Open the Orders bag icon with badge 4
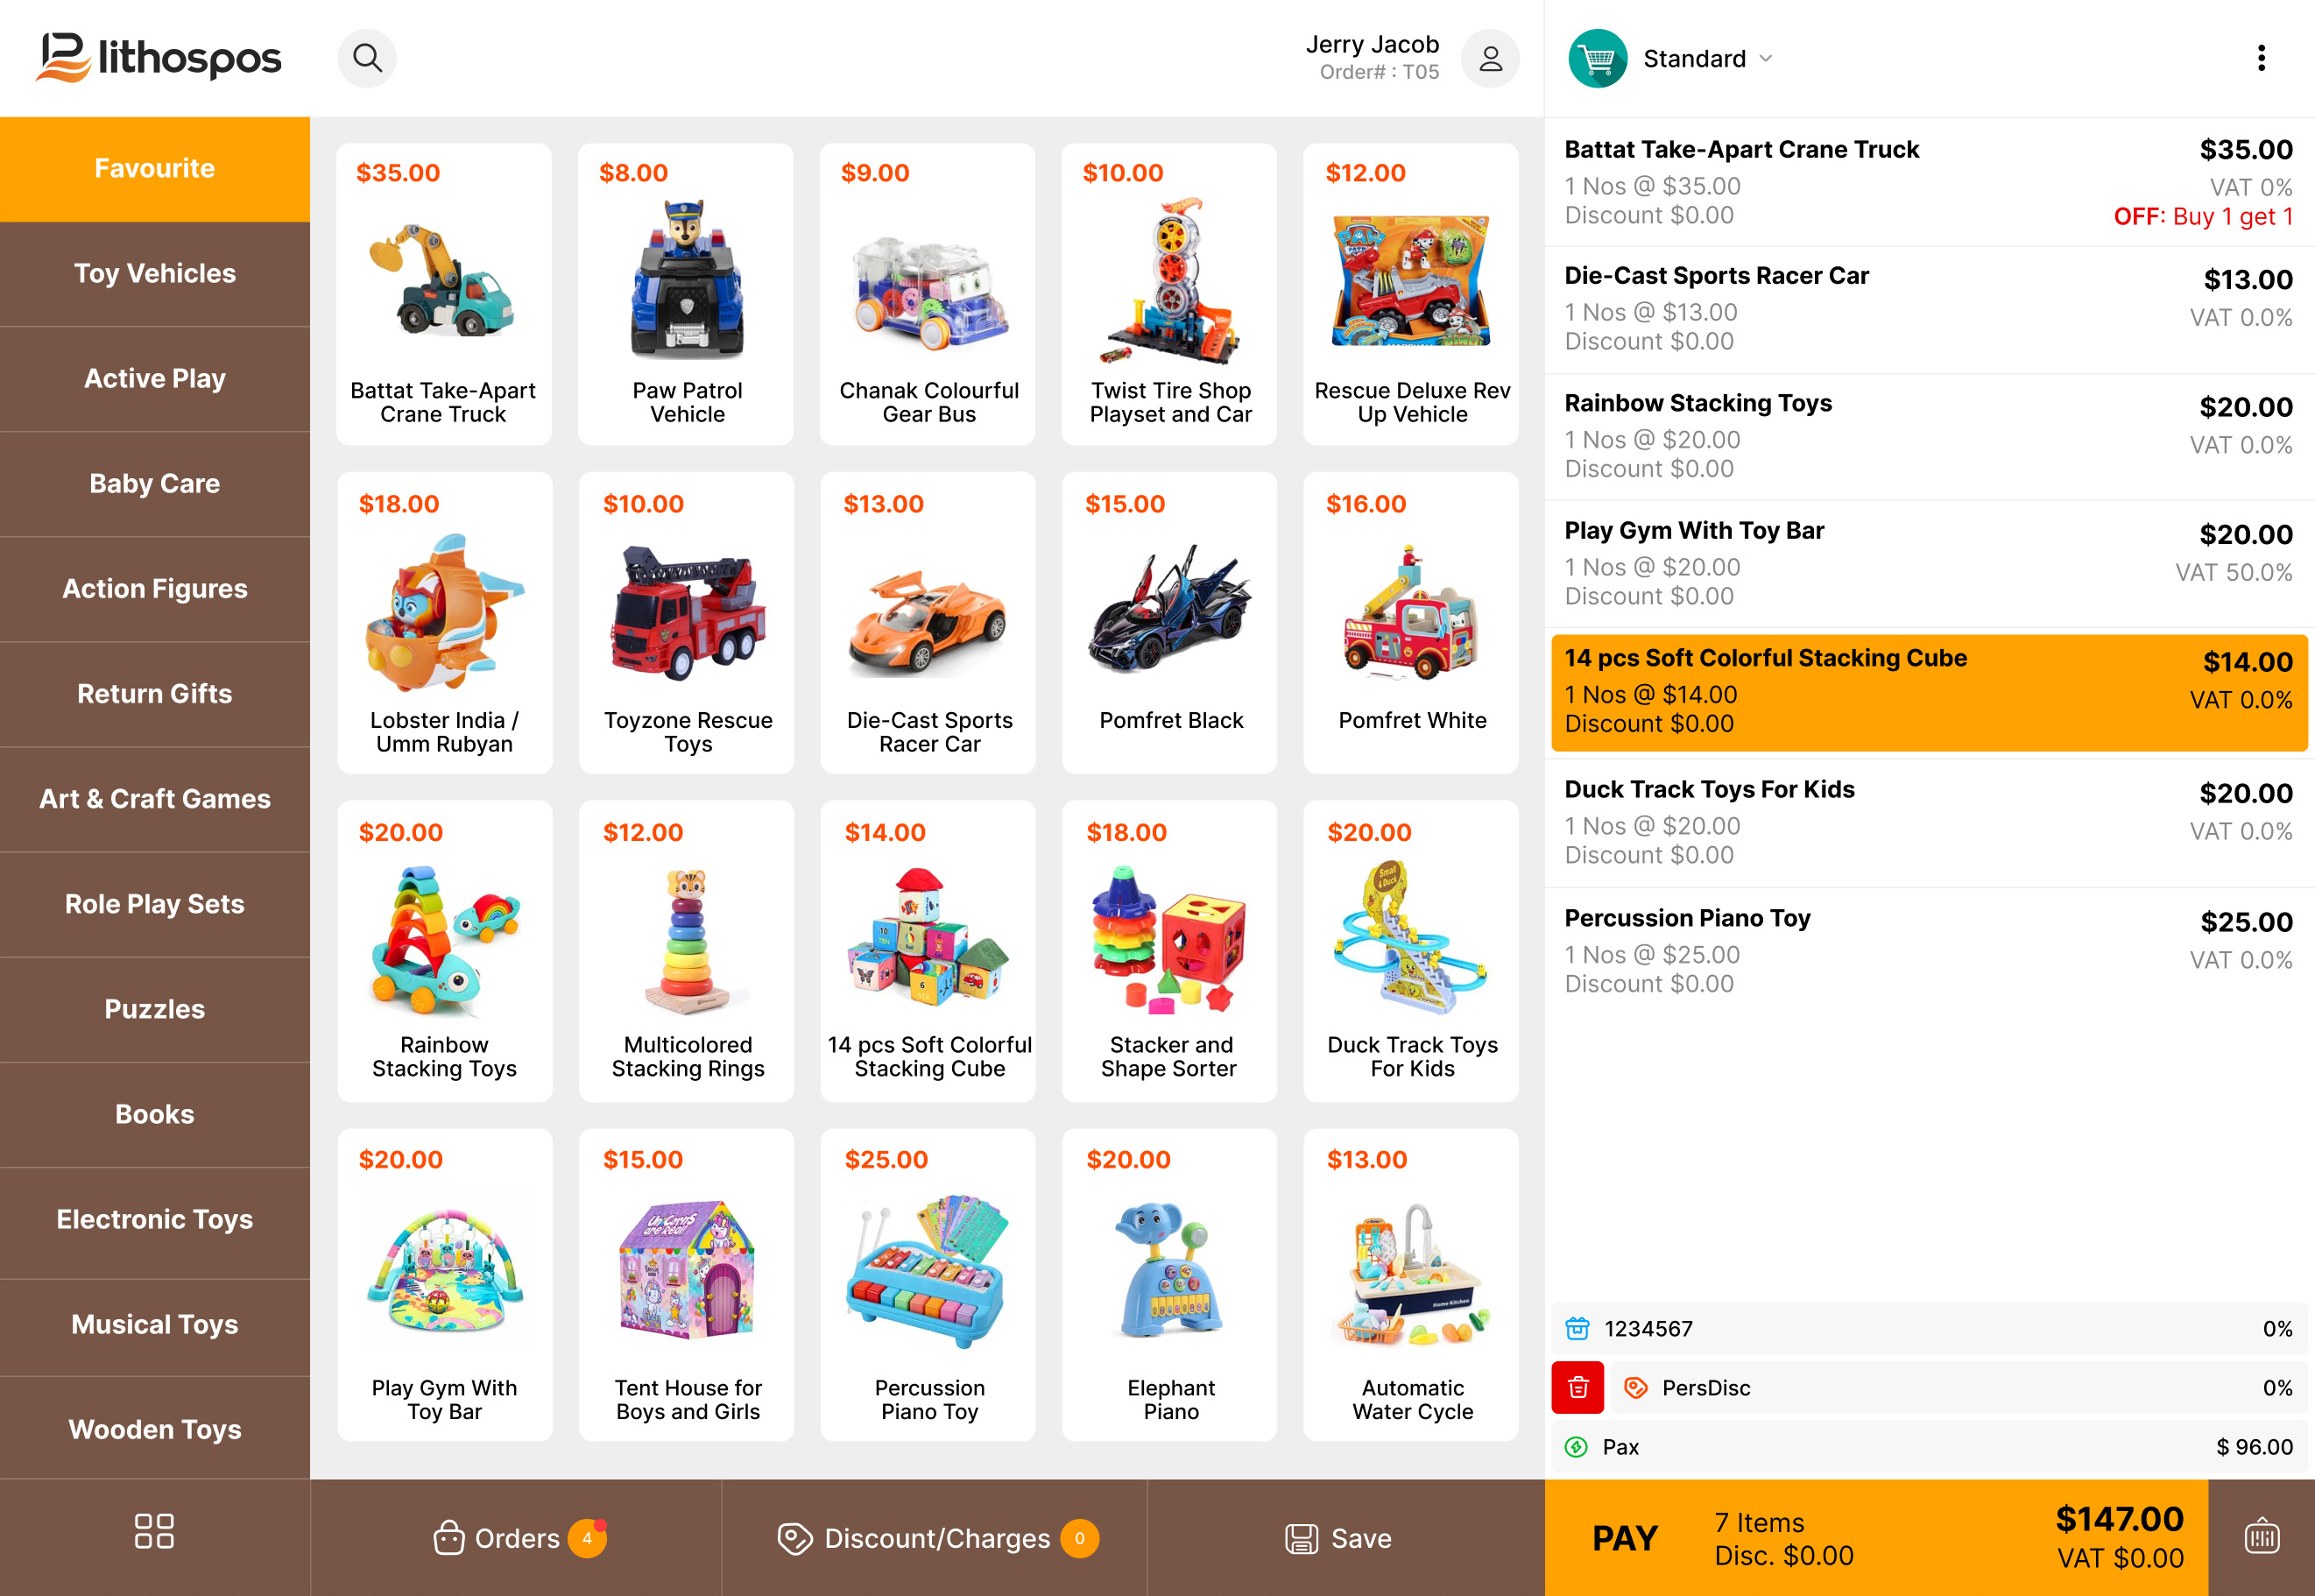This screenshot has height=1596, width=2315. tap(449, 1538)
